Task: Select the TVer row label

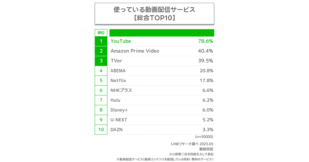Action: tap(116, 61)
